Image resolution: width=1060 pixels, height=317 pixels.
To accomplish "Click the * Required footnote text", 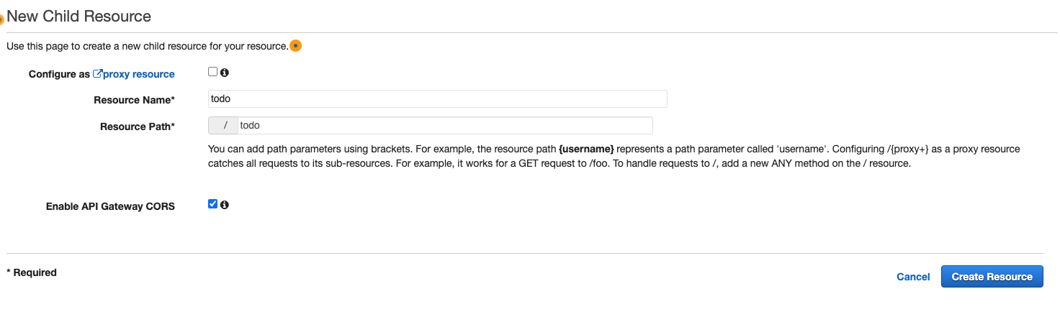I will tap(32, 272).
